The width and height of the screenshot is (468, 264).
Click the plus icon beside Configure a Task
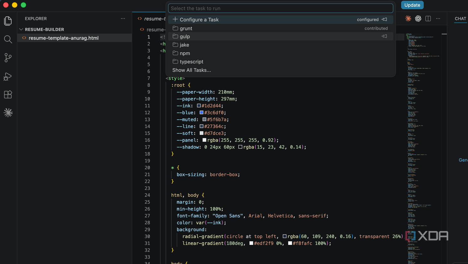(x=175, y=19)
